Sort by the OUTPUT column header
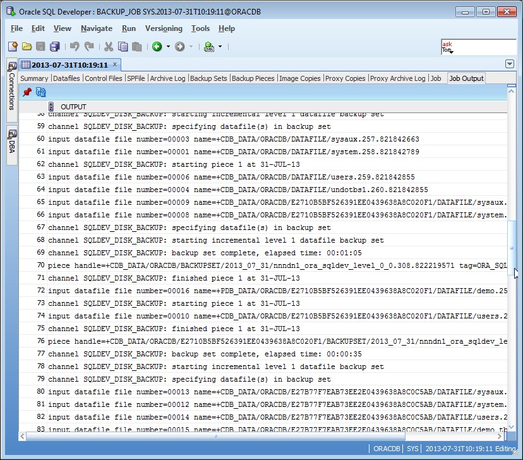 click(73, 107)
